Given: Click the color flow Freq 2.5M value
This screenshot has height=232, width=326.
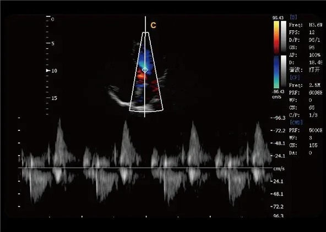Looking at the screenshot, I should (314, 85).
